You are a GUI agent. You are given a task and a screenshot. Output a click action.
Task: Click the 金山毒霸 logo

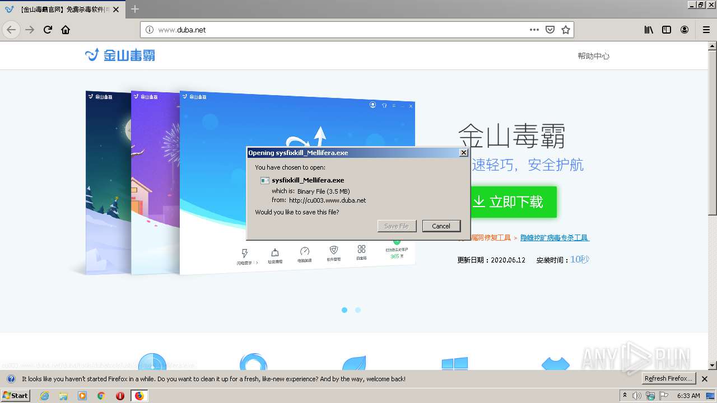[x=120, y=55]
